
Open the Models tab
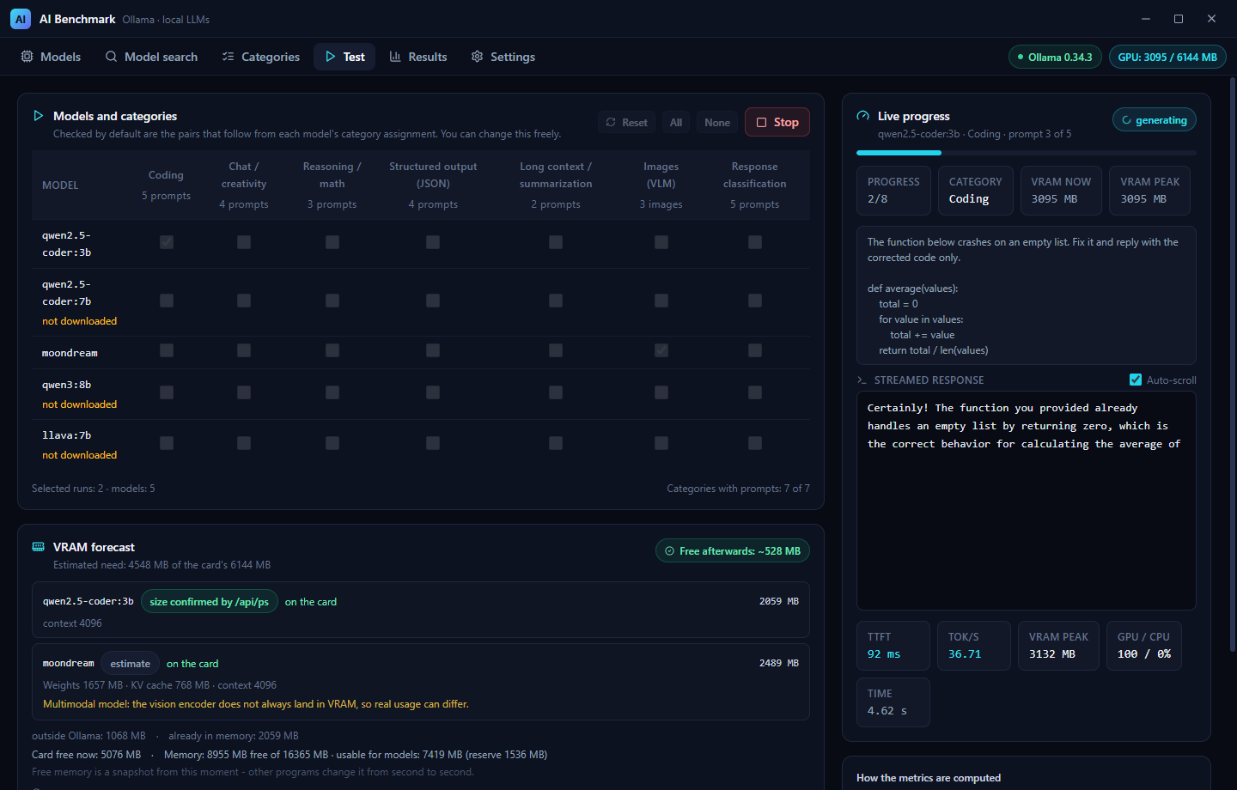coord(51,57)
